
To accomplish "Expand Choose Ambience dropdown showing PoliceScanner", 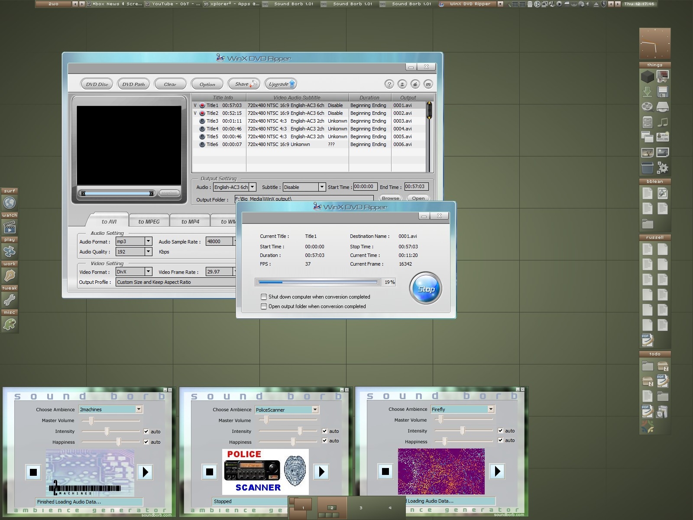I will (x=315, y=409).
